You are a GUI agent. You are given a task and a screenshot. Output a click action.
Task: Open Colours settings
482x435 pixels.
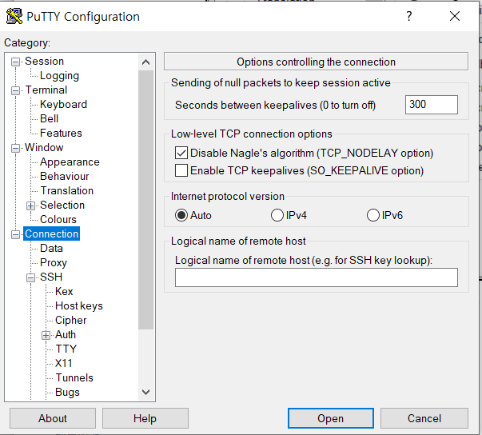click(58, 219)
